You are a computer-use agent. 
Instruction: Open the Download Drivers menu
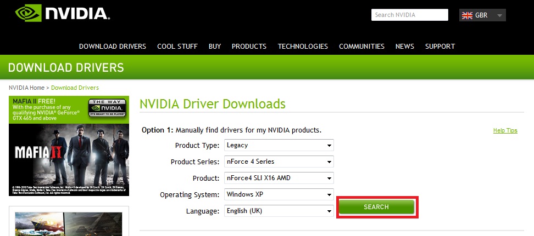coord(113,46)
